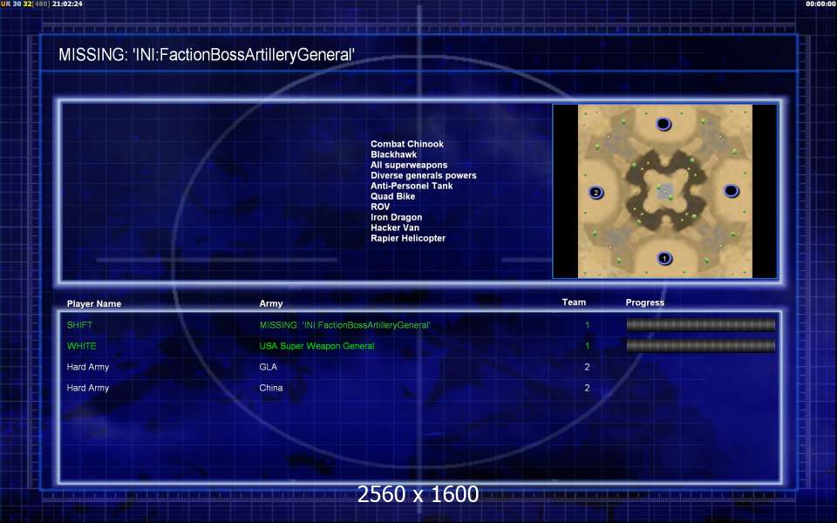
Task: Click the 'Diverse generals powers' line
Action: (x=424, y=175)
